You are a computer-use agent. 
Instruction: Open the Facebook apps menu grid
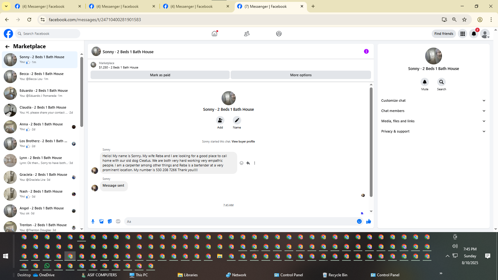click(x=463, y=34)
